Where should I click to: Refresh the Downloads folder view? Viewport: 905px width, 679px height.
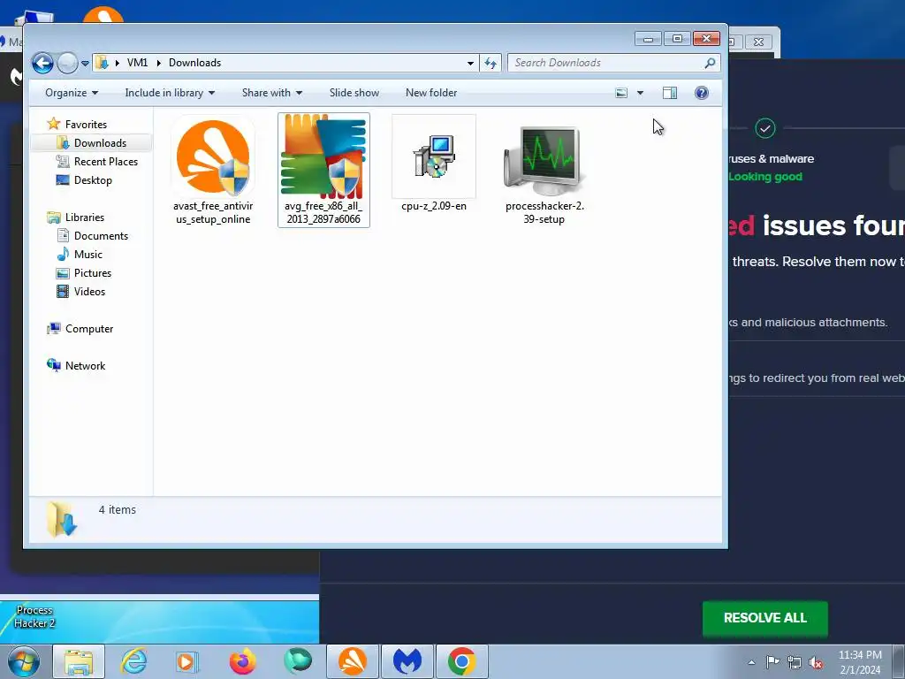coord(491,63)
